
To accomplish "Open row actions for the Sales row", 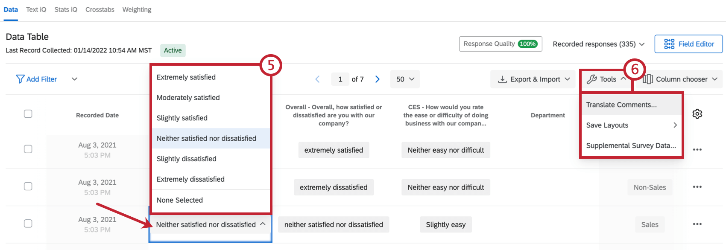I will 697,224.
